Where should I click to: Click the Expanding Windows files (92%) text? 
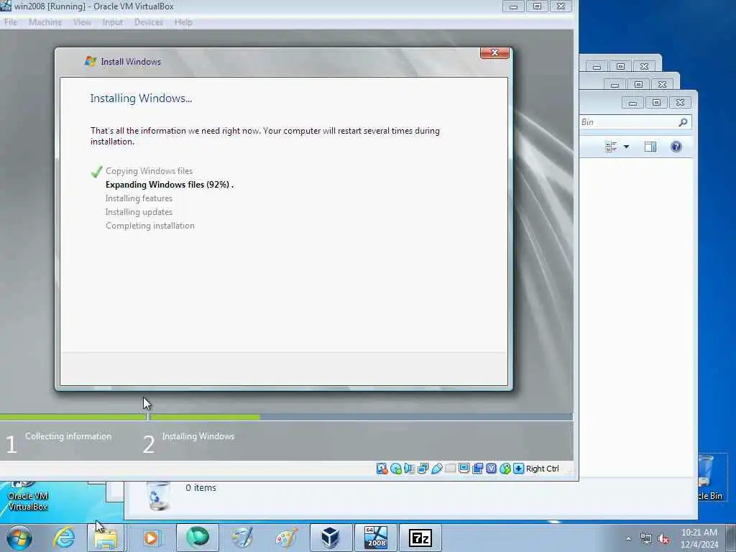(x=170, y=185)
